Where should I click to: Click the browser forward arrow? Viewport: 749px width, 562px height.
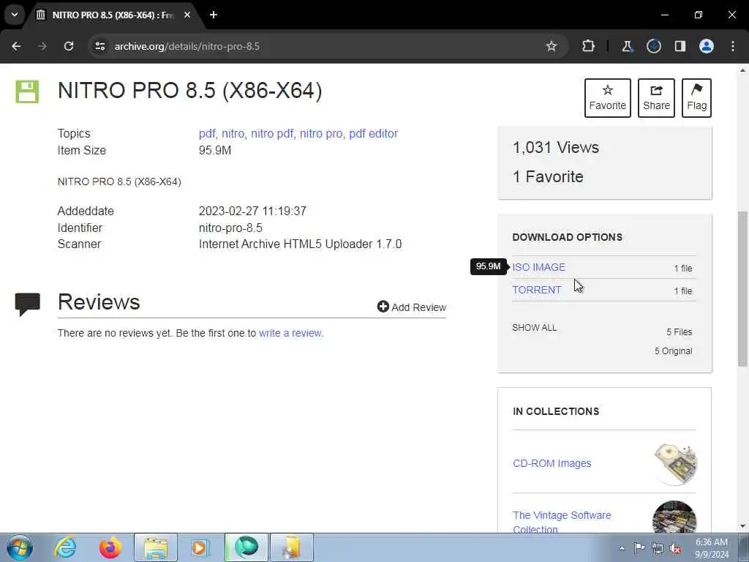(42, 46)
